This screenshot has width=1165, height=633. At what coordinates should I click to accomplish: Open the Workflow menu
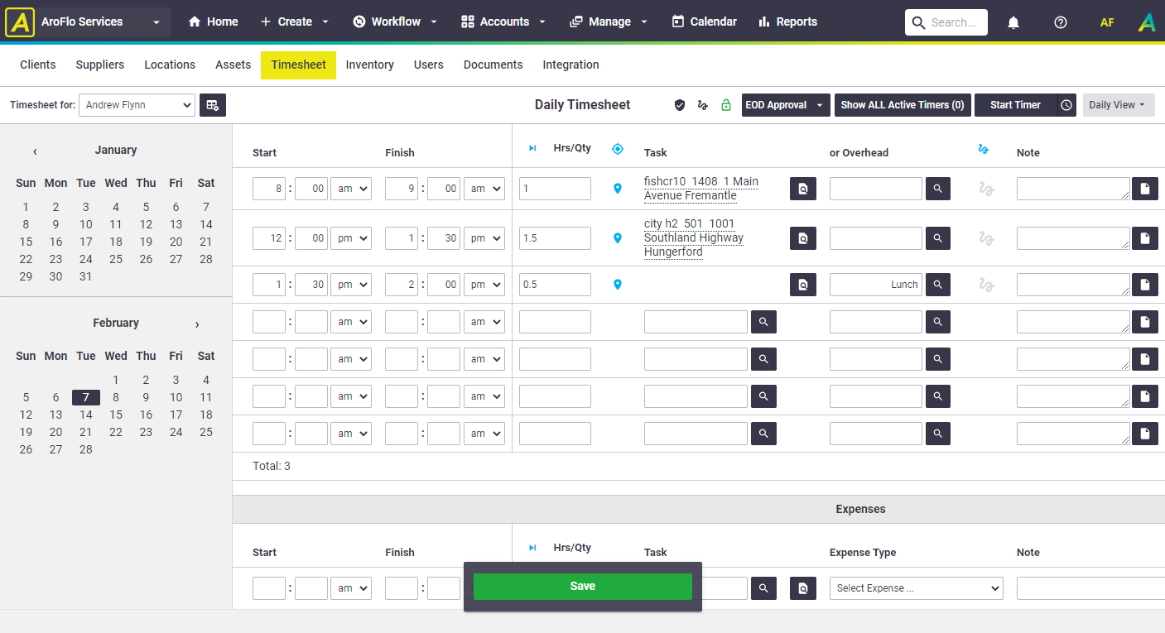395,22
